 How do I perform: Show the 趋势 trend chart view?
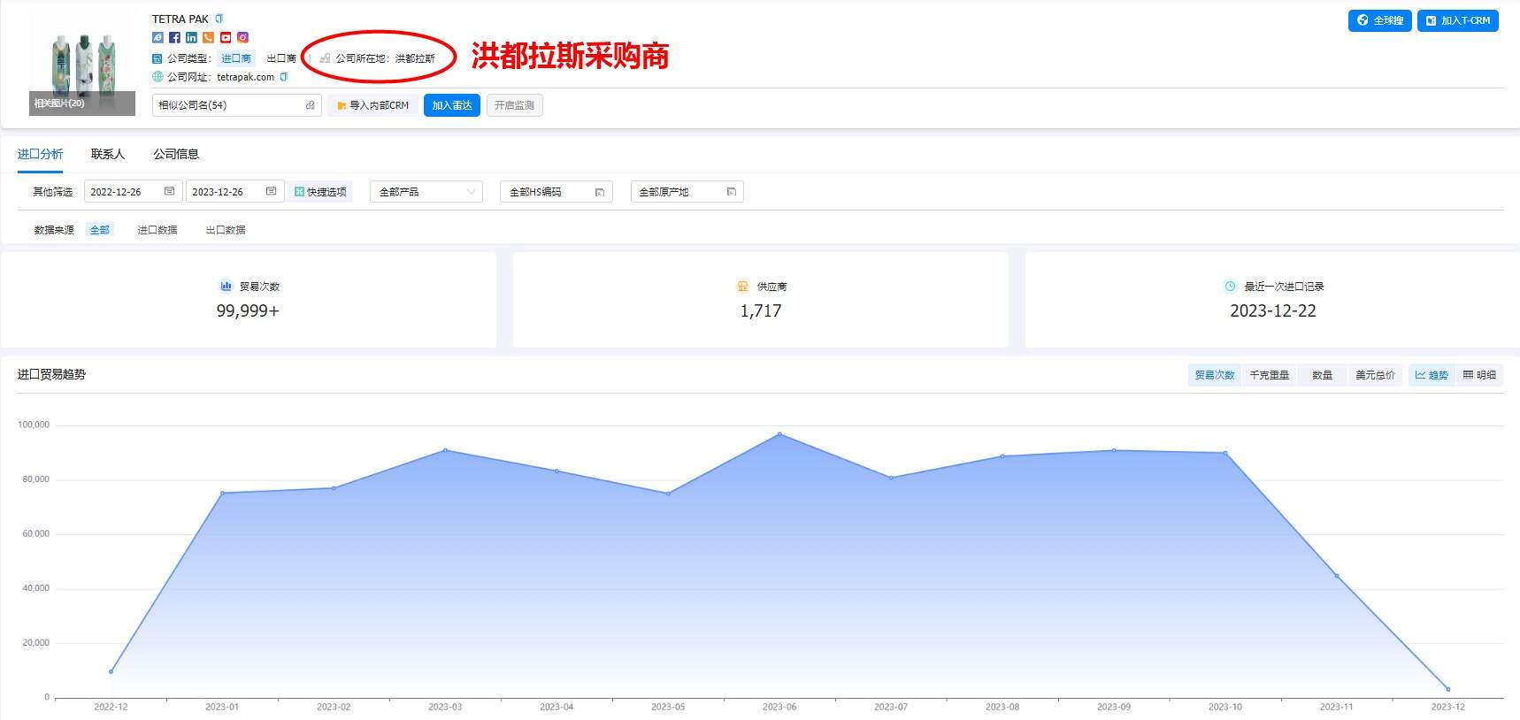click(x=1432, y=375)
